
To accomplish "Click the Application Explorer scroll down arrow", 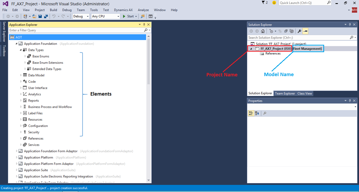I will click(148, 180).
